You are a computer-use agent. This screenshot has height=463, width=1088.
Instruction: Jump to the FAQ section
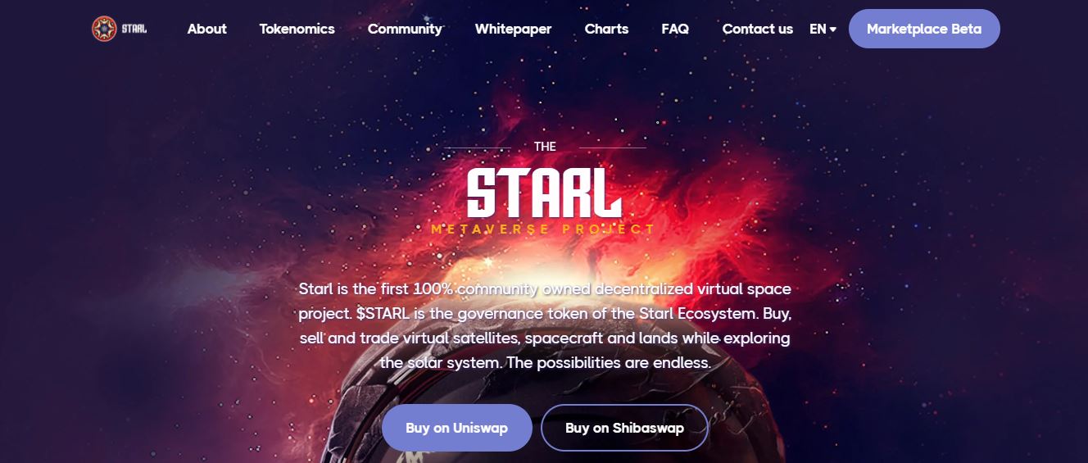point(675,29)
